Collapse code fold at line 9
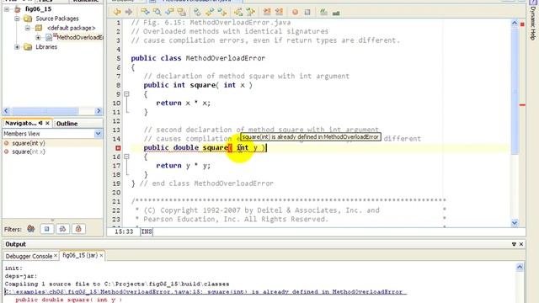Image resolution: width=539 pixels, height=303 pixels. pos(126,93)
